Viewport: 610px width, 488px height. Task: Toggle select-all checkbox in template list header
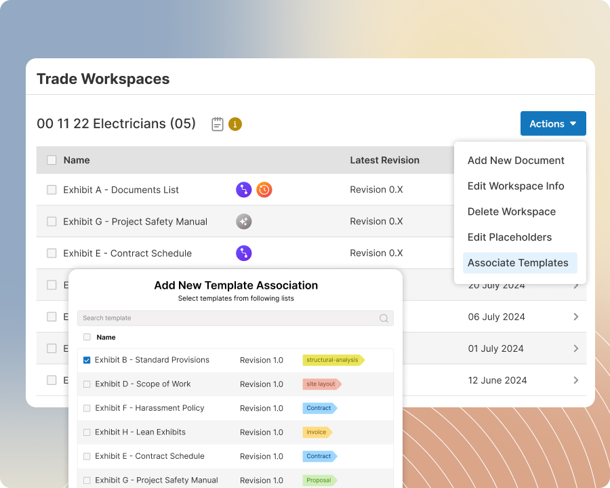pos(87,337)
